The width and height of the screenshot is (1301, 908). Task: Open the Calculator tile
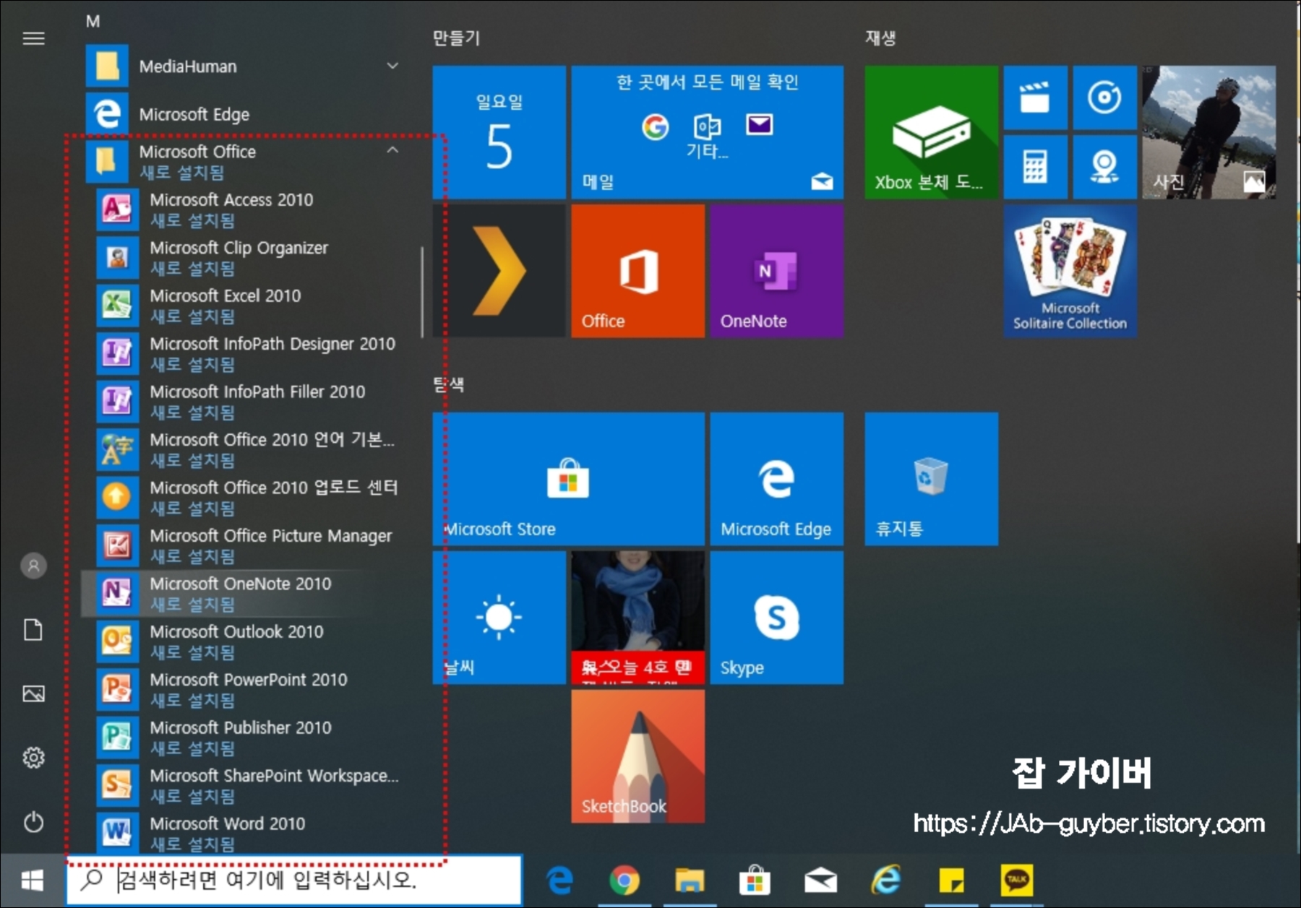point(1035,167)
